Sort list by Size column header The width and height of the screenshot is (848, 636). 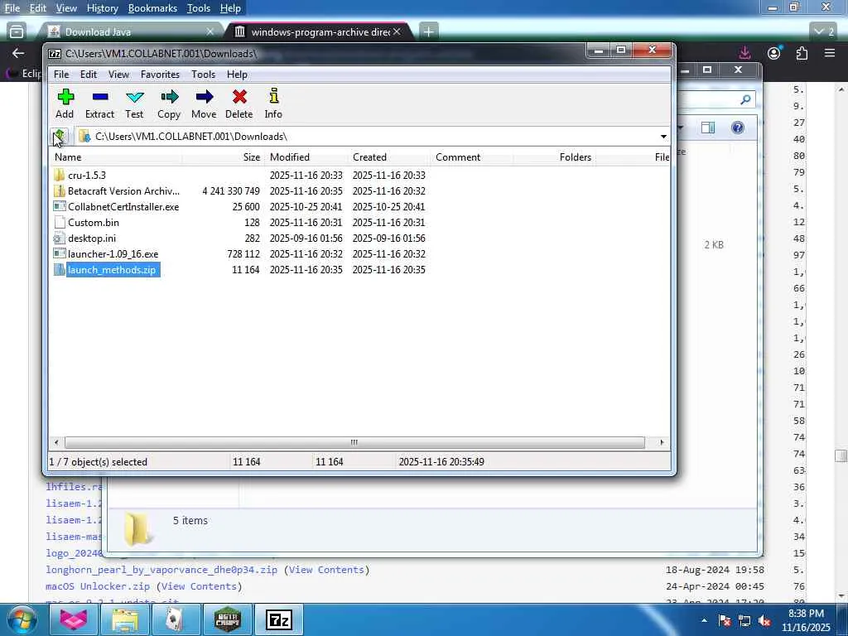[x=224, y=157]
